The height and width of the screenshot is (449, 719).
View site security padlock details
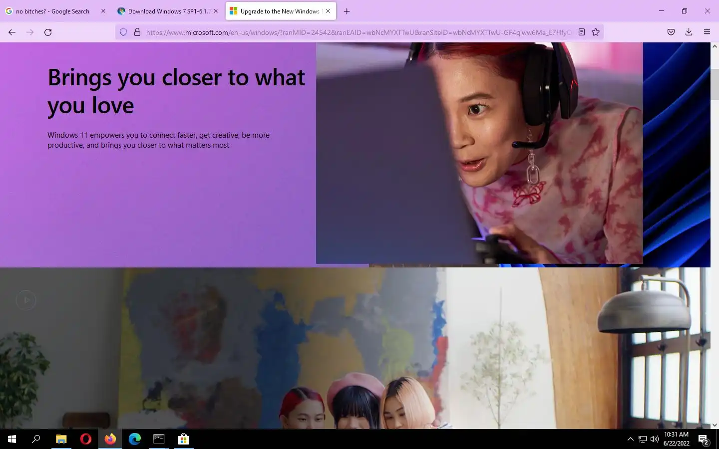click(137, 32)
